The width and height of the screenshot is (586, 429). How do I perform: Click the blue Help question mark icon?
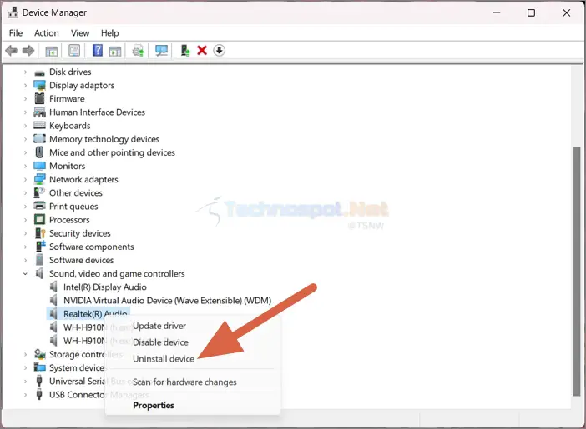98,50
